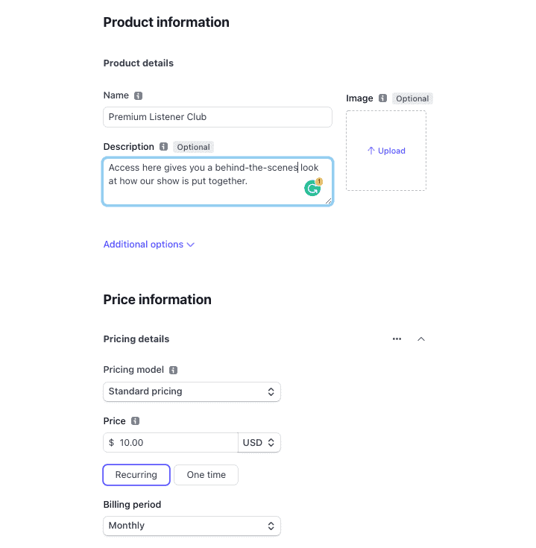
Task: Click the info icon next to Image
Action: click(383, 98)
